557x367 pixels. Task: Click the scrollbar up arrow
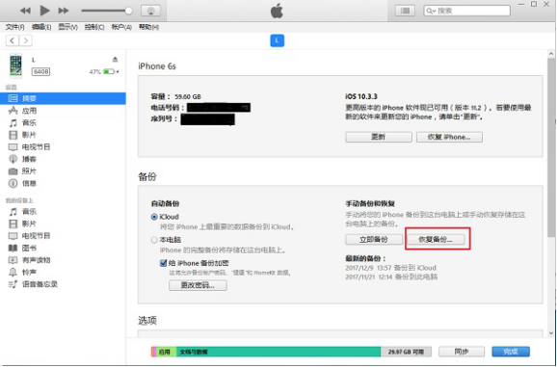point(551,54)
